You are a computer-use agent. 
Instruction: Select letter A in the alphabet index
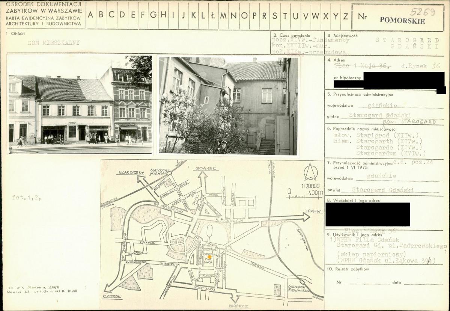pyautogui.click(x=90, y=15)
